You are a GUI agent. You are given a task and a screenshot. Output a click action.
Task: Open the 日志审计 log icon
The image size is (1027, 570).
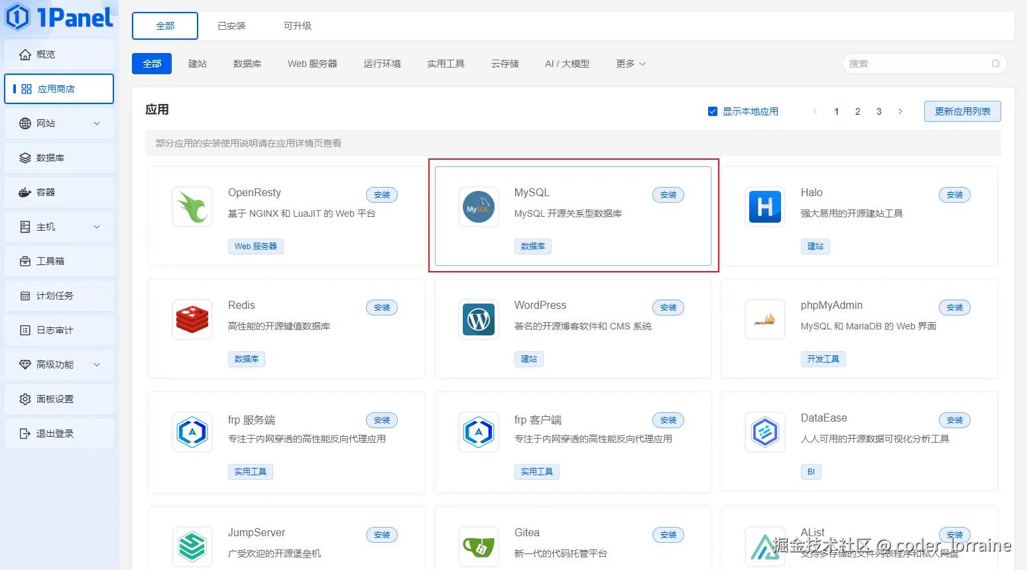25,330
